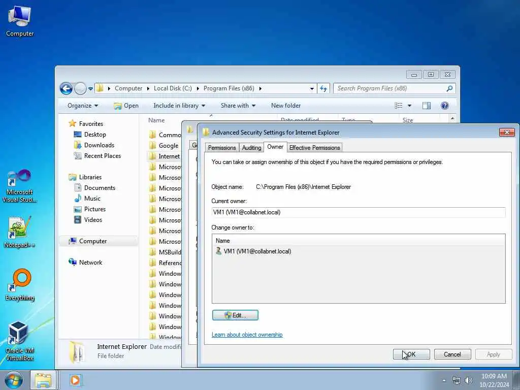
Task: Sort by the Size column header
Action: click(x=408, y=120)
